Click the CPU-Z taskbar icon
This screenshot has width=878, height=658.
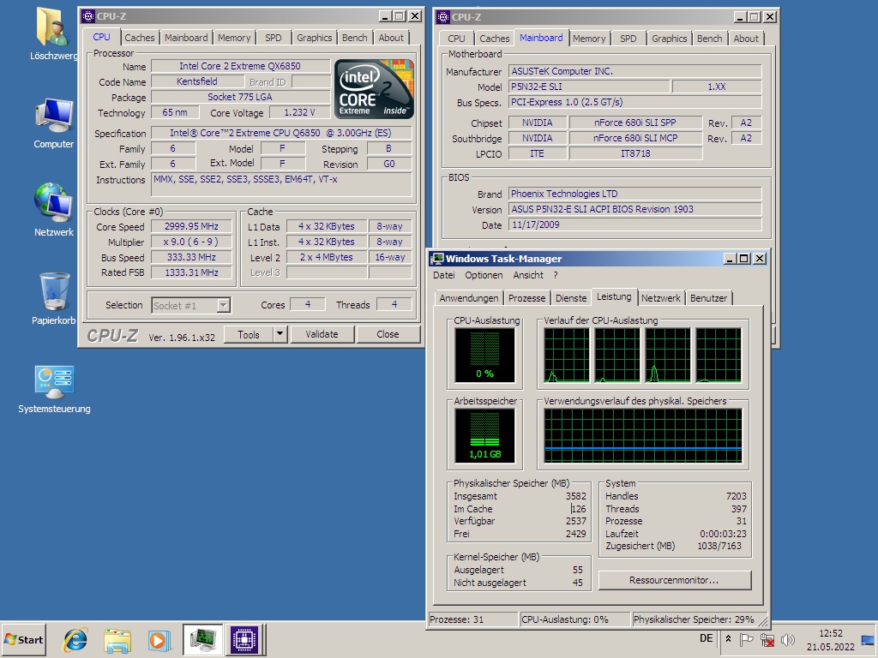coord(243,639)
